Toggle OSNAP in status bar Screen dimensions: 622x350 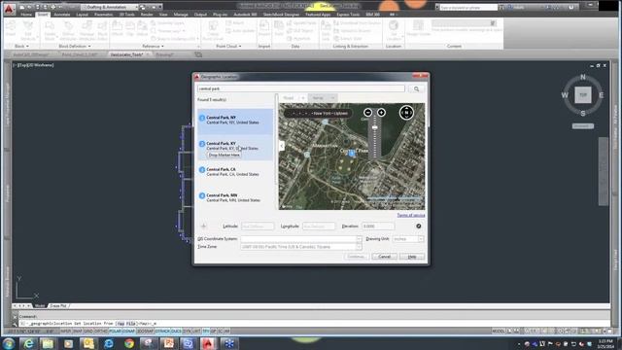click(x=128, y=332)
